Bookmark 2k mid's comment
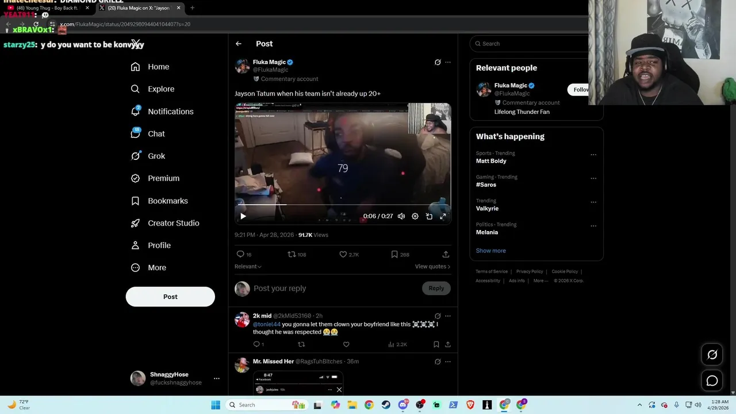 pyautogui.click(x=436, y=344)
